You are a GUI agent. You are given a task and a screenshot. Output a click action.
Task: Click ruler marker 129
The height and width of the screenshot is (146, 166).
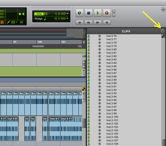pos(39,42)
